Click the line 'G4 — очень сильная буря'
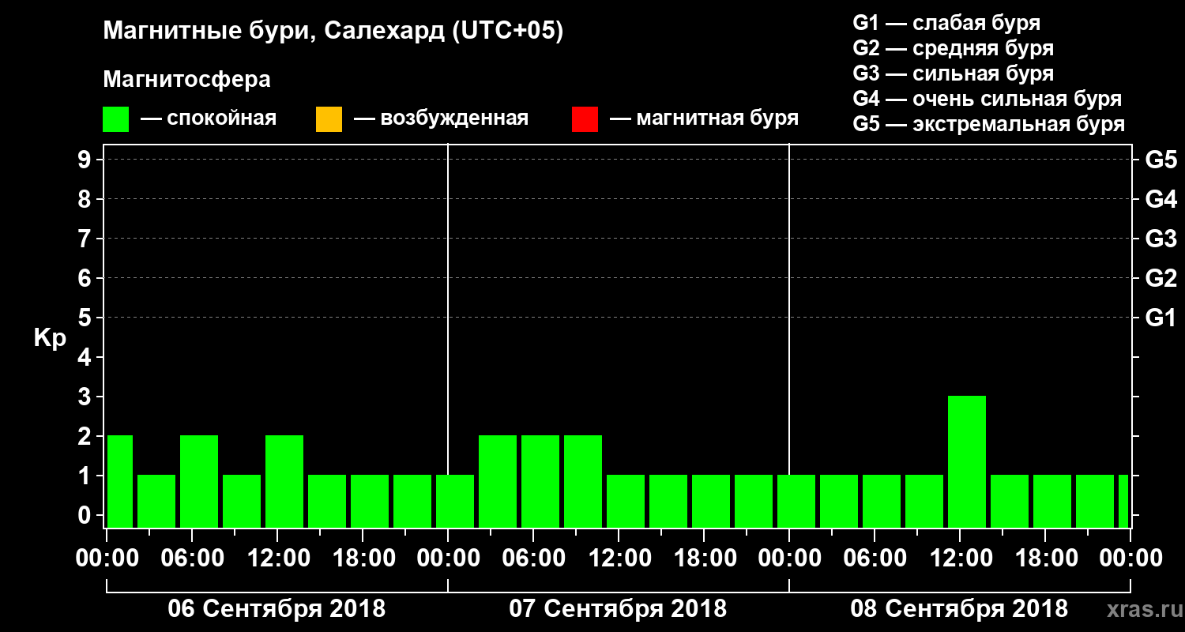 click(987, 99)
